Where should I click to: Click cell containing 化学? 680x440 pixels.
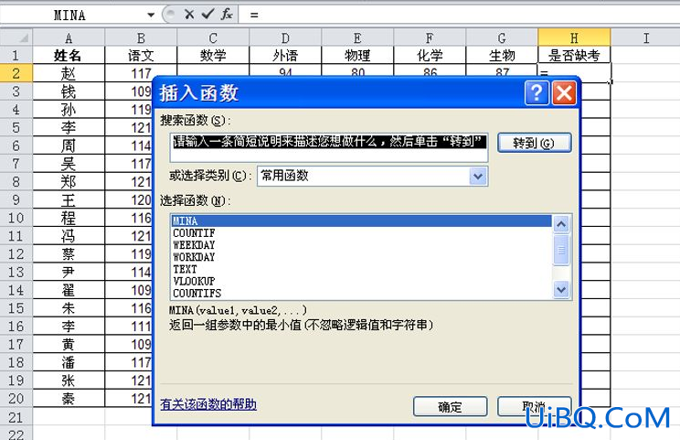coord(430,55)
